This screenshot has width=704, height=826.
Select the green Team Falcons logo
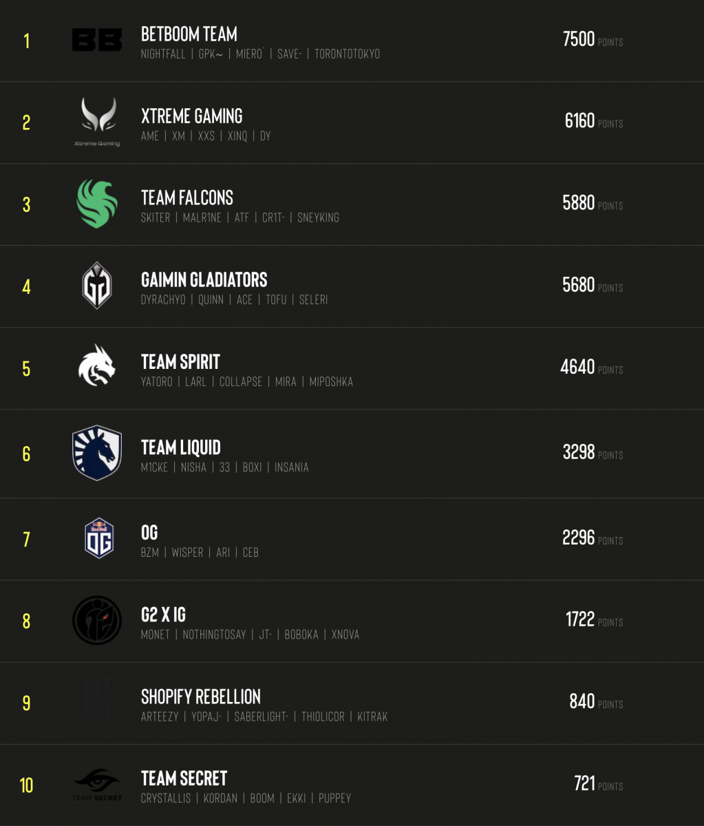[97, 204]
